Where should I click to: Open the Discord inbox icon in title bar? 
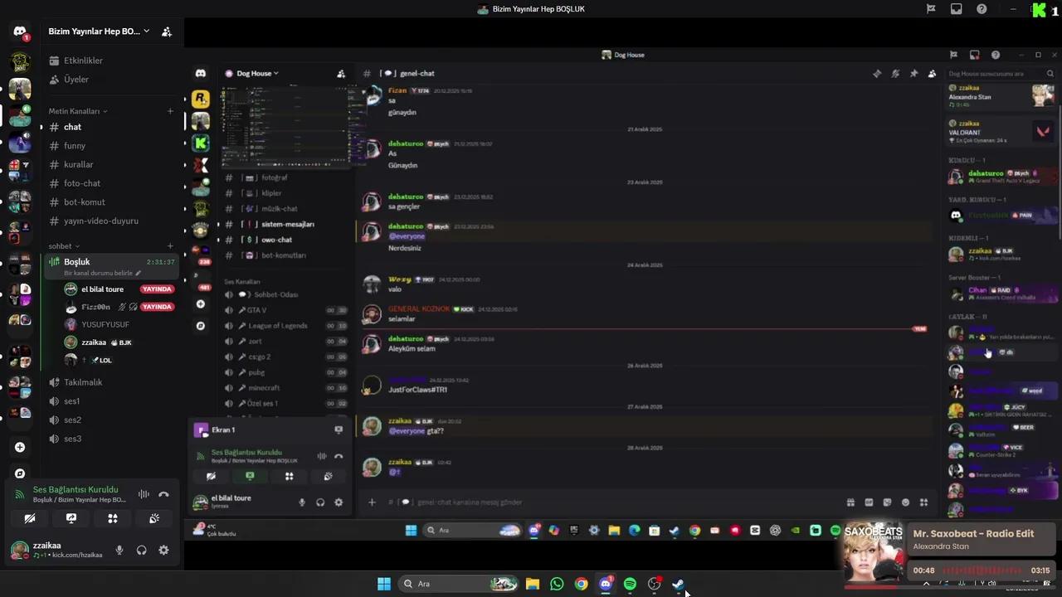957,9
